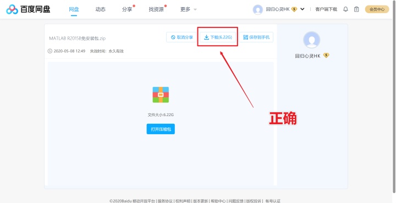Click the user avatar in the header

tap(257, 9)
